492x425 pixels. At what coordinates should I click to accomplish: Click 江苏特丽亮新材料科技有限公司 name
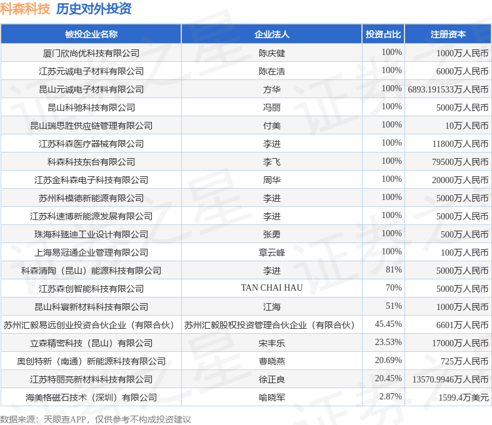click(91, 379)
